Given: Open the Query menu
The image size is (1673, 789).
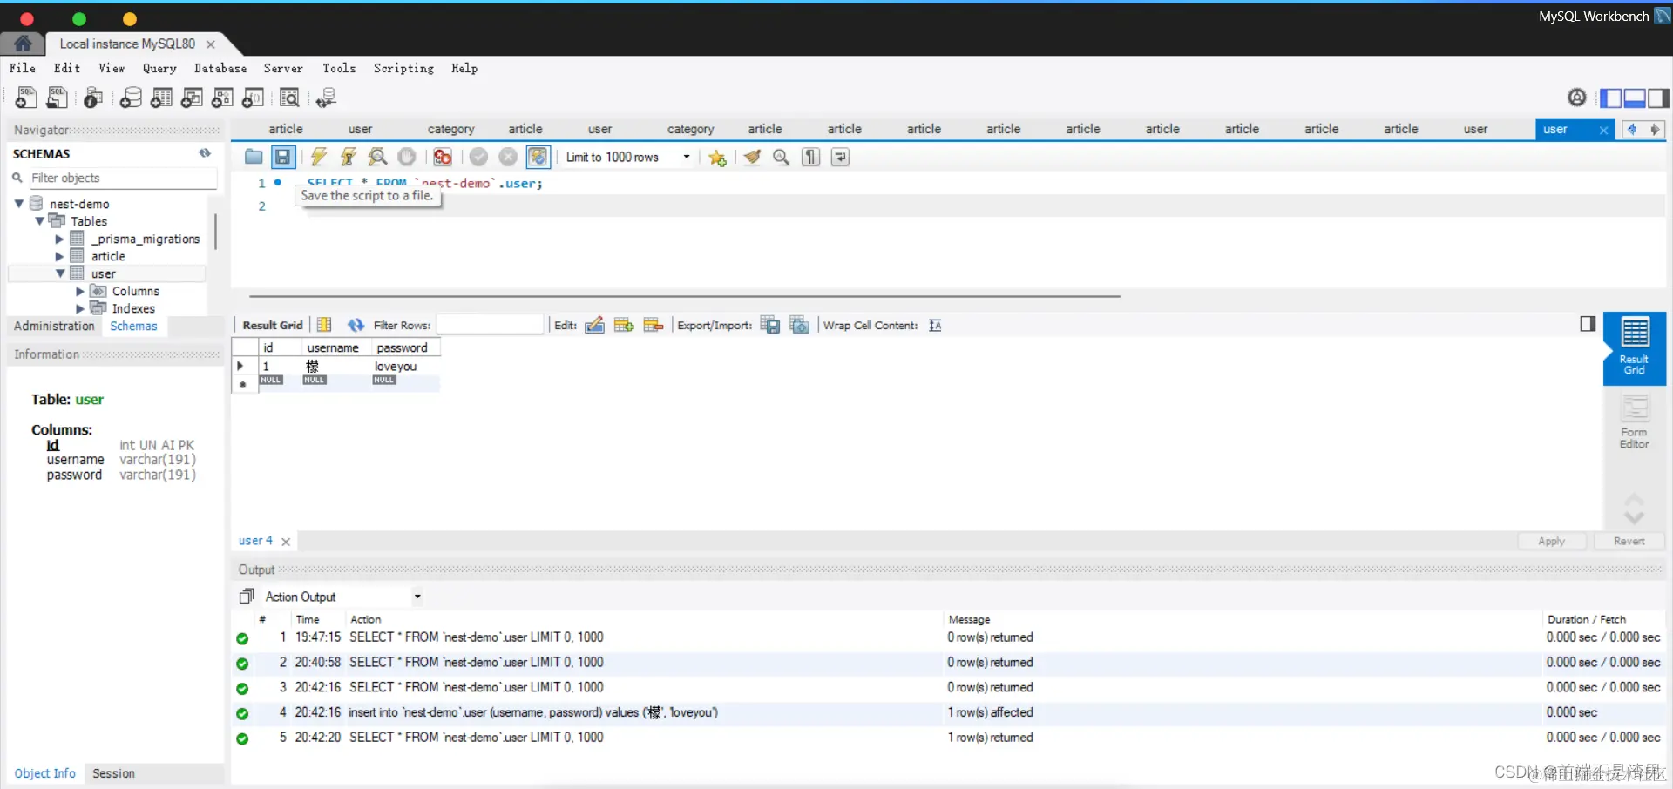Looking at the screenshot, I should [159, 68].
